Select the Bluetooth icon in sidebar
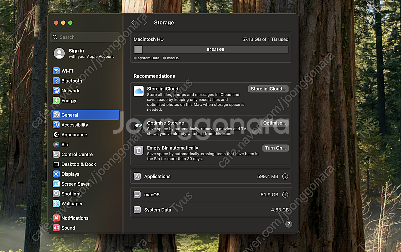Image resolution: width=401 pixels, height=252 pixels. [x=56, y=81]
